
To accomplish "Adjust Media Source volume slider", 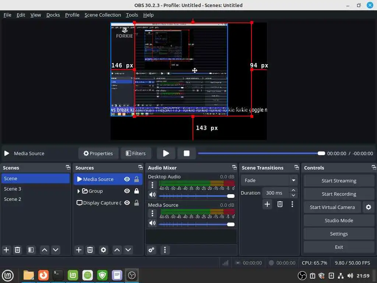I will coord(197,224).
